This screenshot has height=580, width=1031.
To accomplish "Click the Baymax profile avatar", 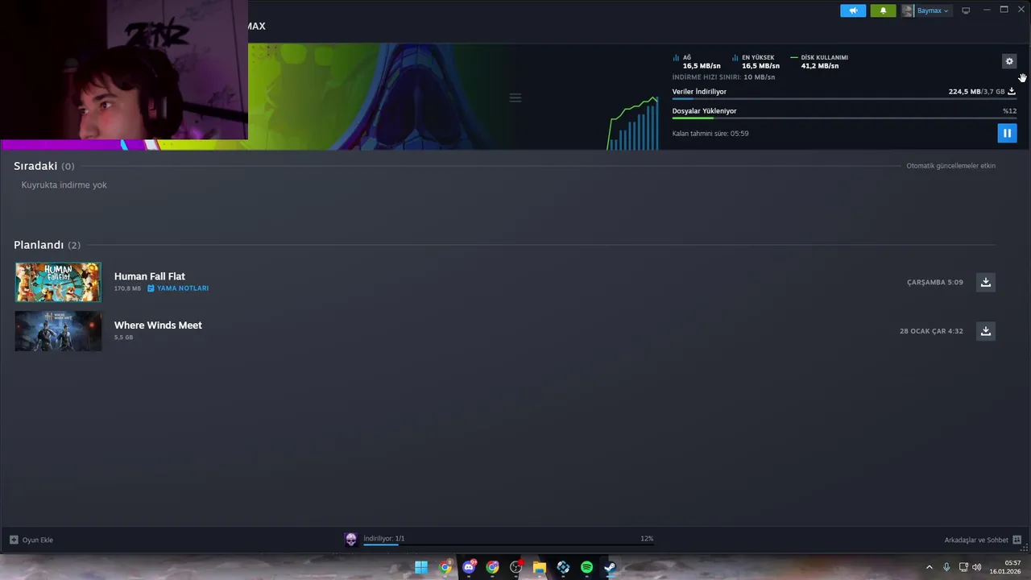I will (x=908, y=10).
